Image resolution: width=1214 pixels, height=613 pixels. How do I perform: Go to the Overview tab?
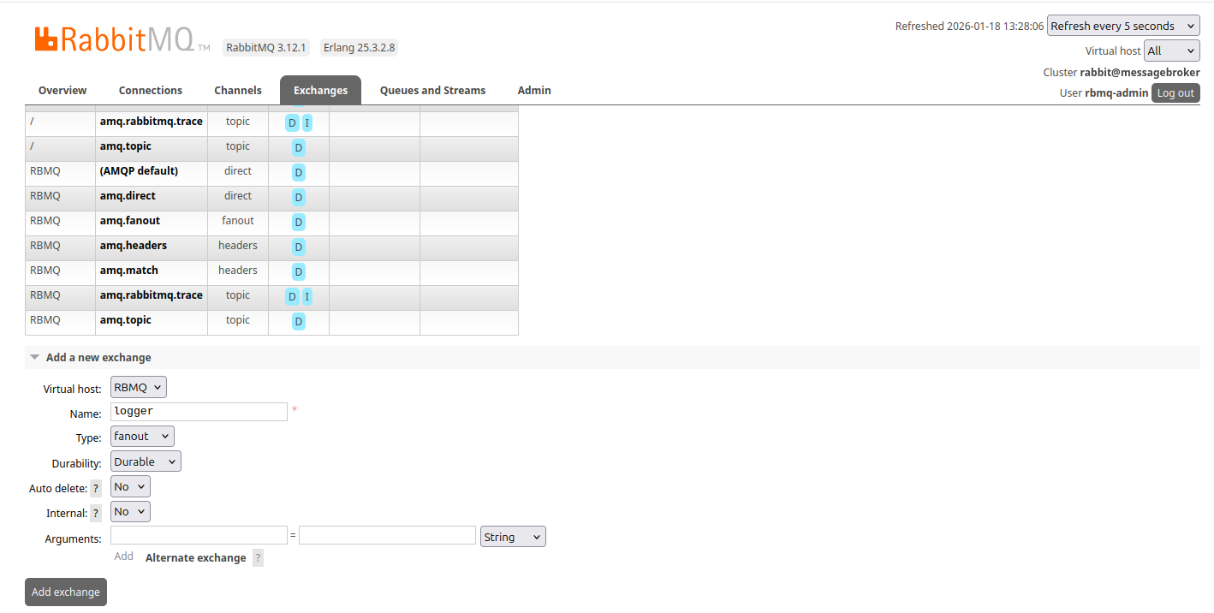[62, 91]
